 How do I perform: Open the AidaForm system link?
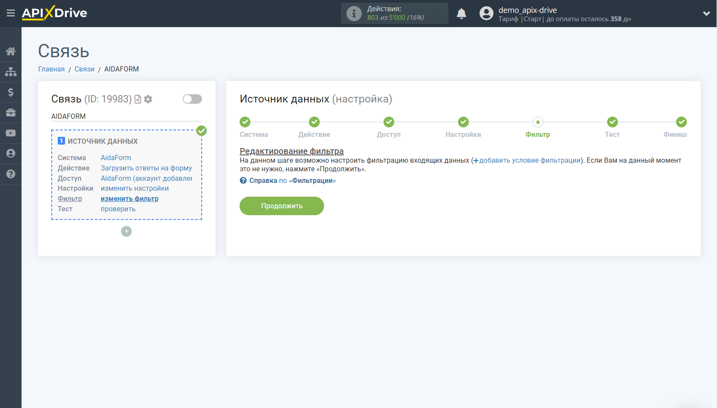pyautogui.click(x=116, y=158)
